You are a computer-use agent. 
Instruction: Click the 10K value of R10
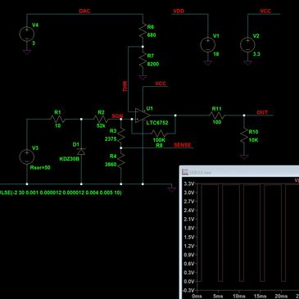pos(253,140)
